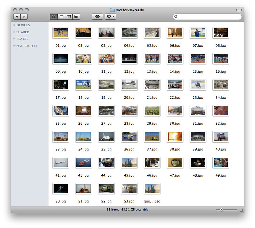Click the Quick Look eye button
This screenshot has height=228, width=255.
pyautogui.click(x=97, y=17)
